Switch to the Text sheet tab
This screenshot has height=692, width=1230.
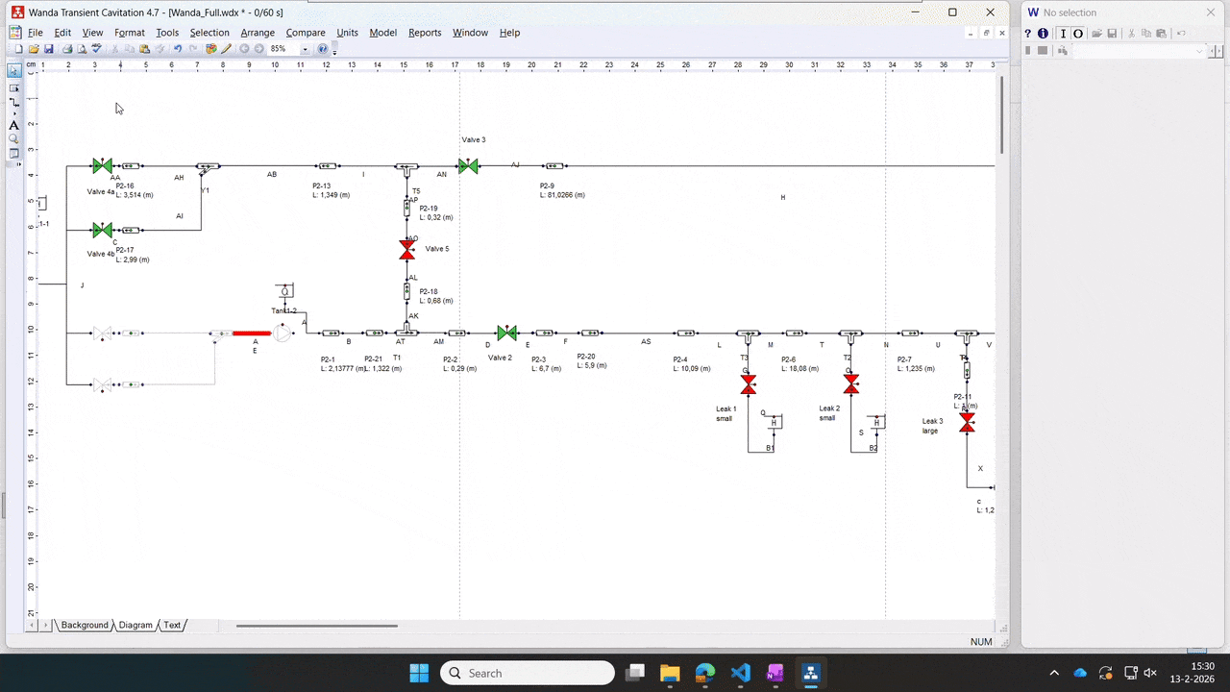(x=172, y=625)
